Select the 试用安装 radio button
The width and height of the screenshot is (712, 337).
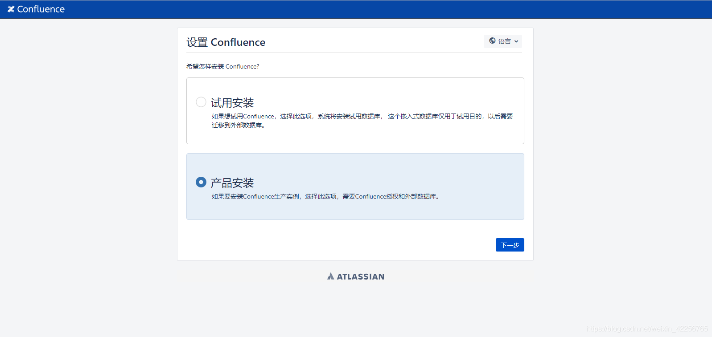[201, 102]
